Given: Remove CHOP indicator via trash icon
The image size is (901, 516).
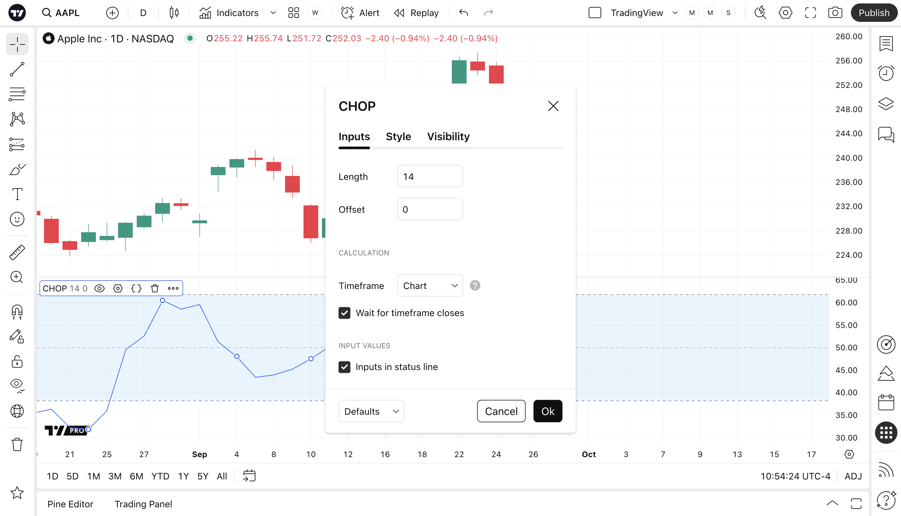Looking at the screenshot, I should tap(155, 289).
